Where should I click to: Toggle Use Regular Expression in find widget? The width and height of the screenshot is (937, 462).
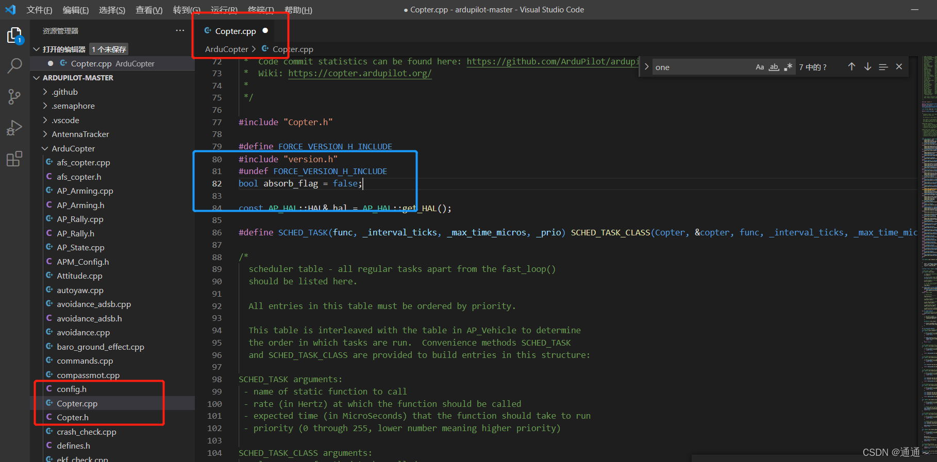click(788, 67)
